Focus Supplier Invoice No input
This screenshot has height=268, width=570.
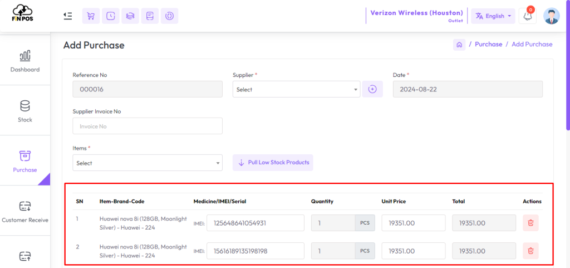point(147,126)
